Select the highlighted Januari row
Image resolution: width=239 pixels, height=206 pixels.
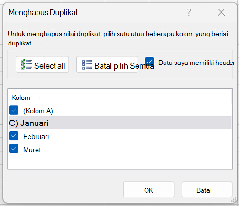tap(120, 123)
